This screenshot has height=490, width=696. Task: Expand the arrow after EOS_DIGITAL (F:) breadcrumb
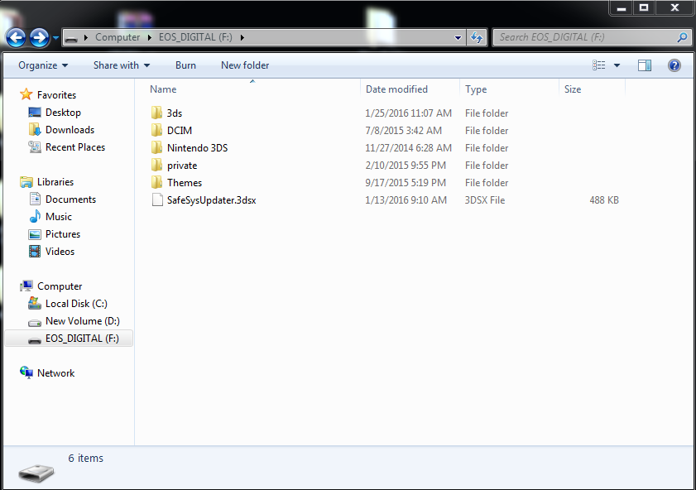(242, 37)
